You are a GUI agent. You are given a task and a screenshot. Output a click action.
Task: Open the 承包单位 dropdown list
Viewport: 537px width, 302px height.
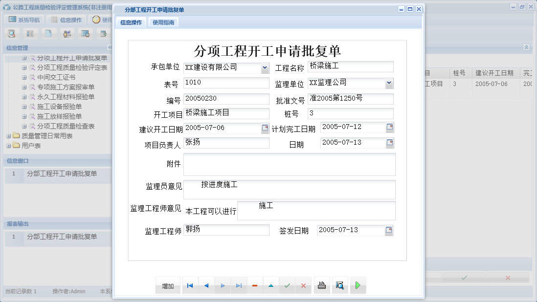pyautogui.click(x=265, y=68)
